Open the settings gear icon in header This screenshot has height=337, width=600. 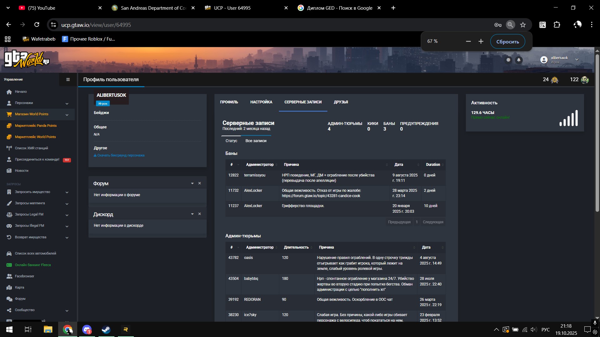click(508, 60)
